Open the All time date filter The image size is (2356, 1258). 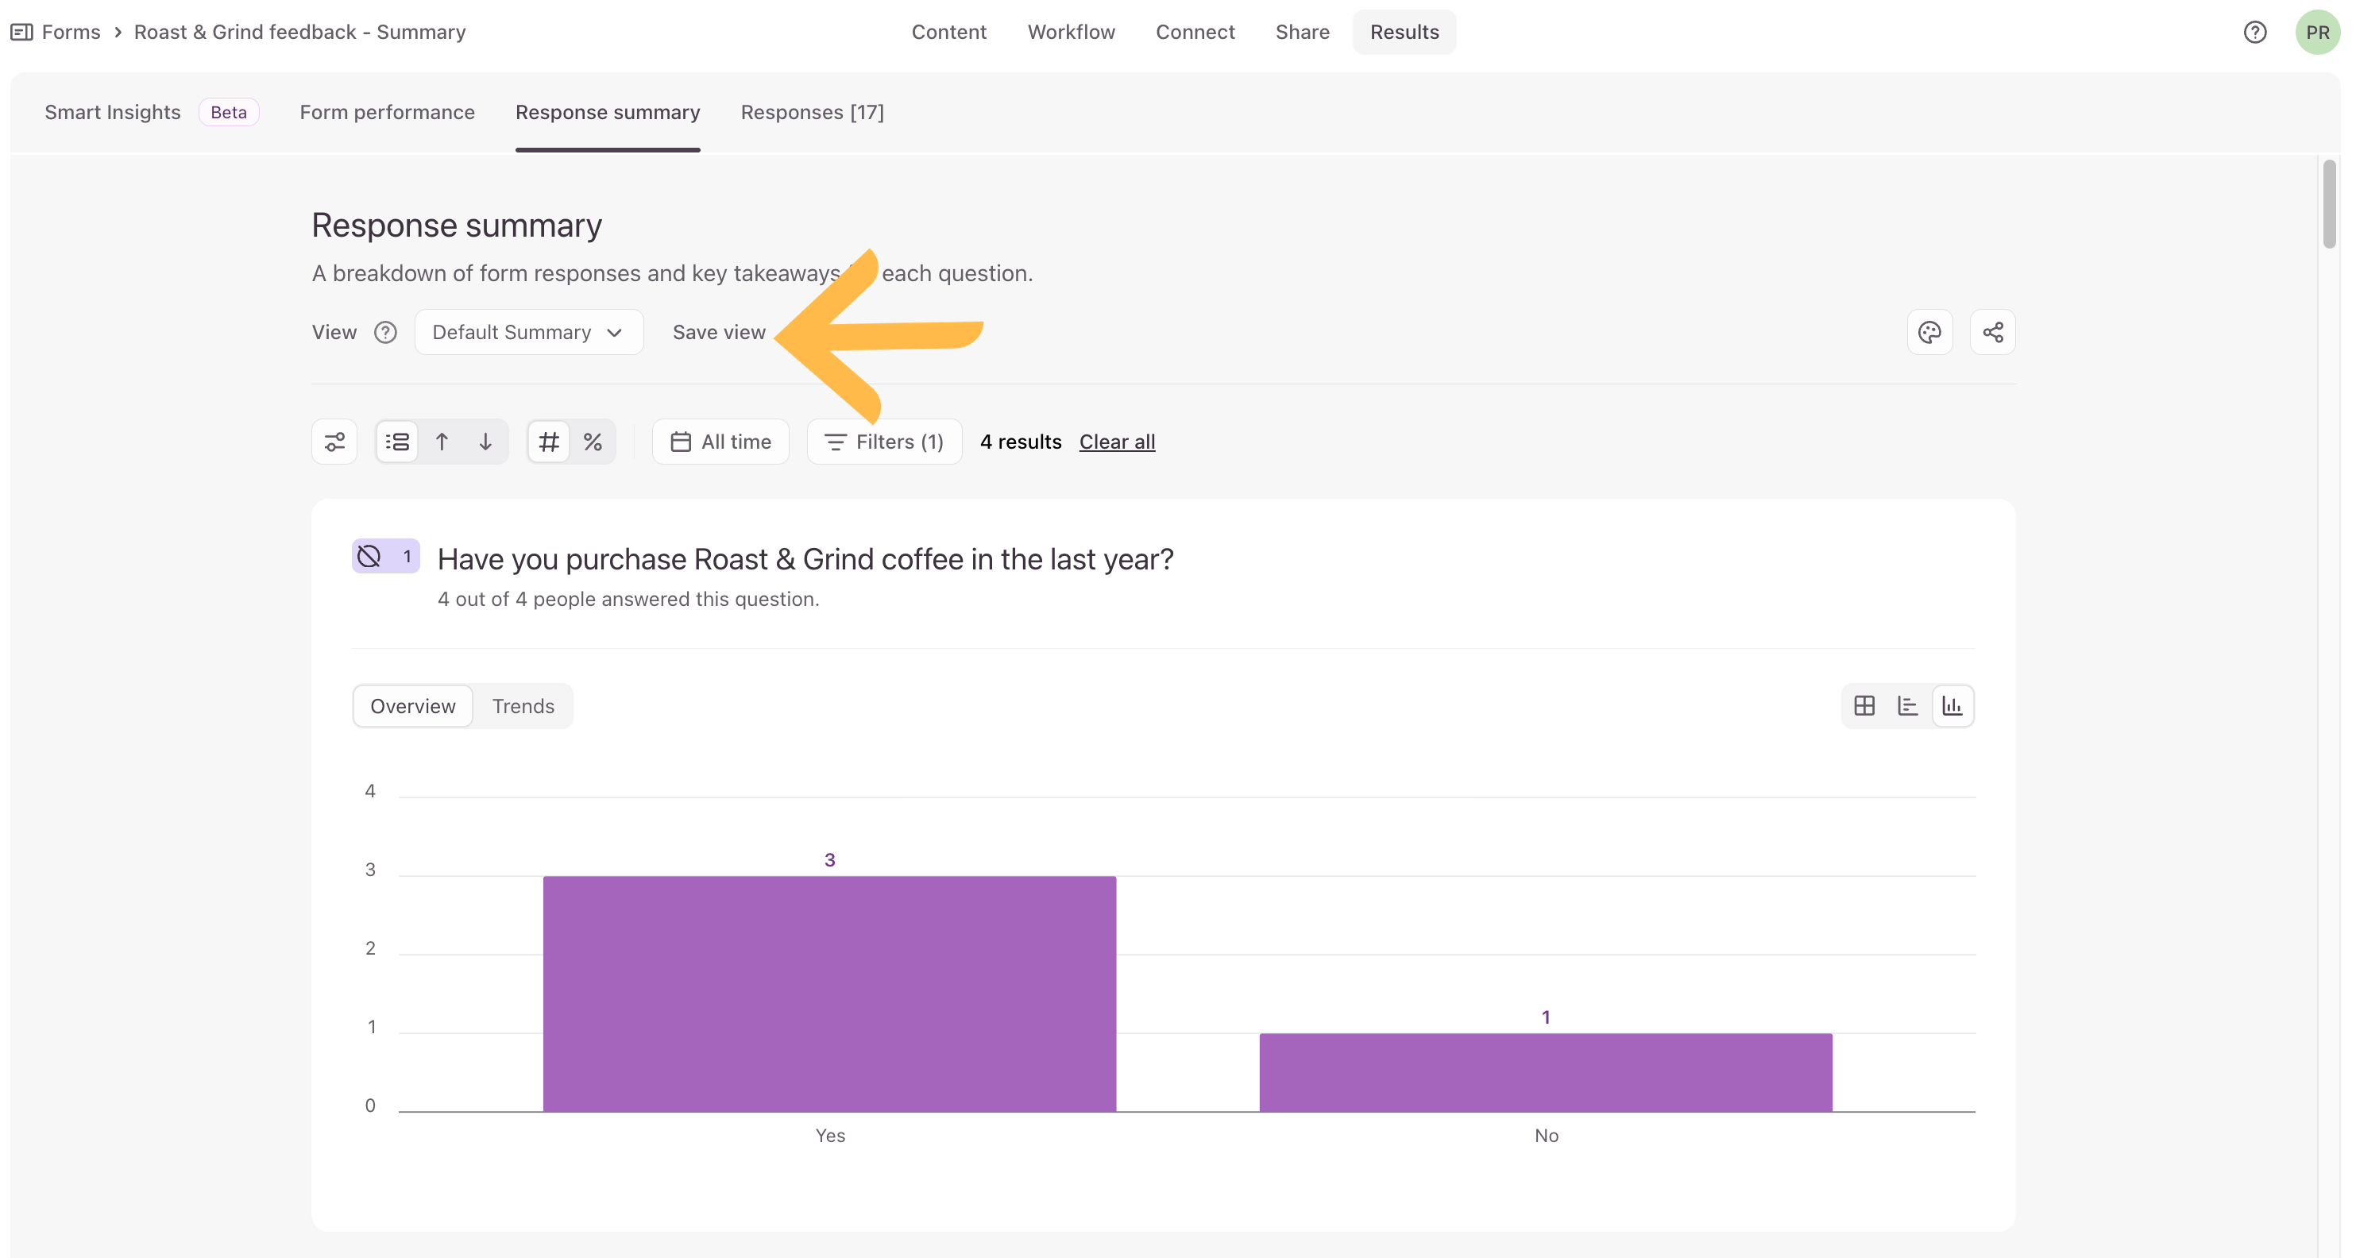[x=720, y=442]
